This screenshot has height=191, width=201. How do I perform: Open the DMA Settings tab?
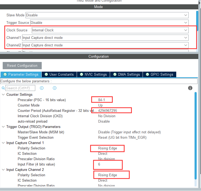tap(126, 74)
